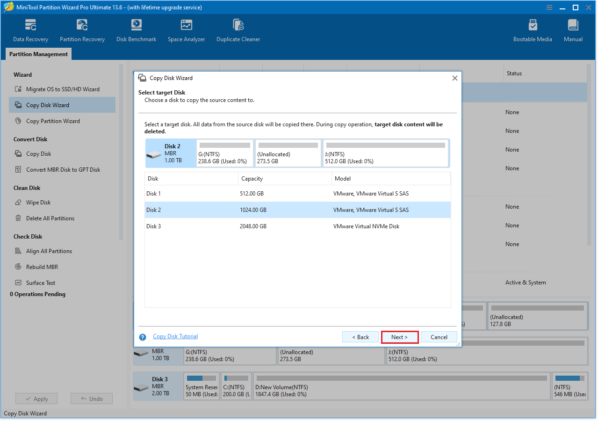Open the Copy Disk Tutorial link
The image size is (598, 421).
(x=175, y=336)
